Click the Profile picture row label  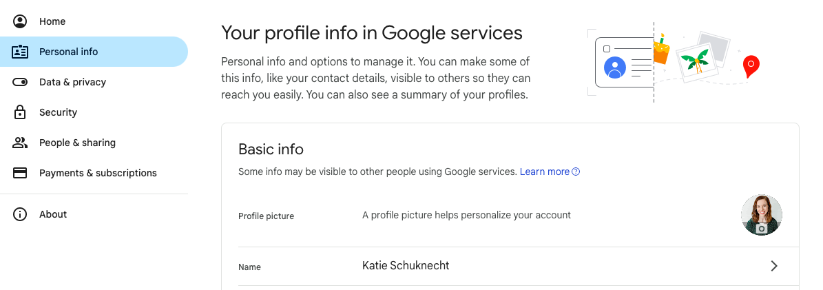[x=266, y=216]
